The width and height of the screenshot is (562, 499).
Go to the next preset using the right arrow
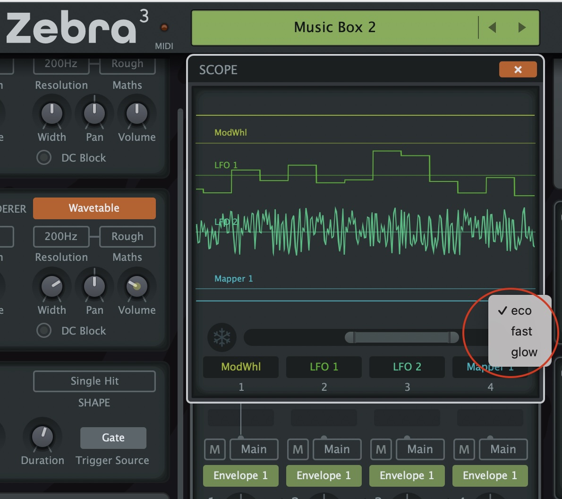click(522, 27)
